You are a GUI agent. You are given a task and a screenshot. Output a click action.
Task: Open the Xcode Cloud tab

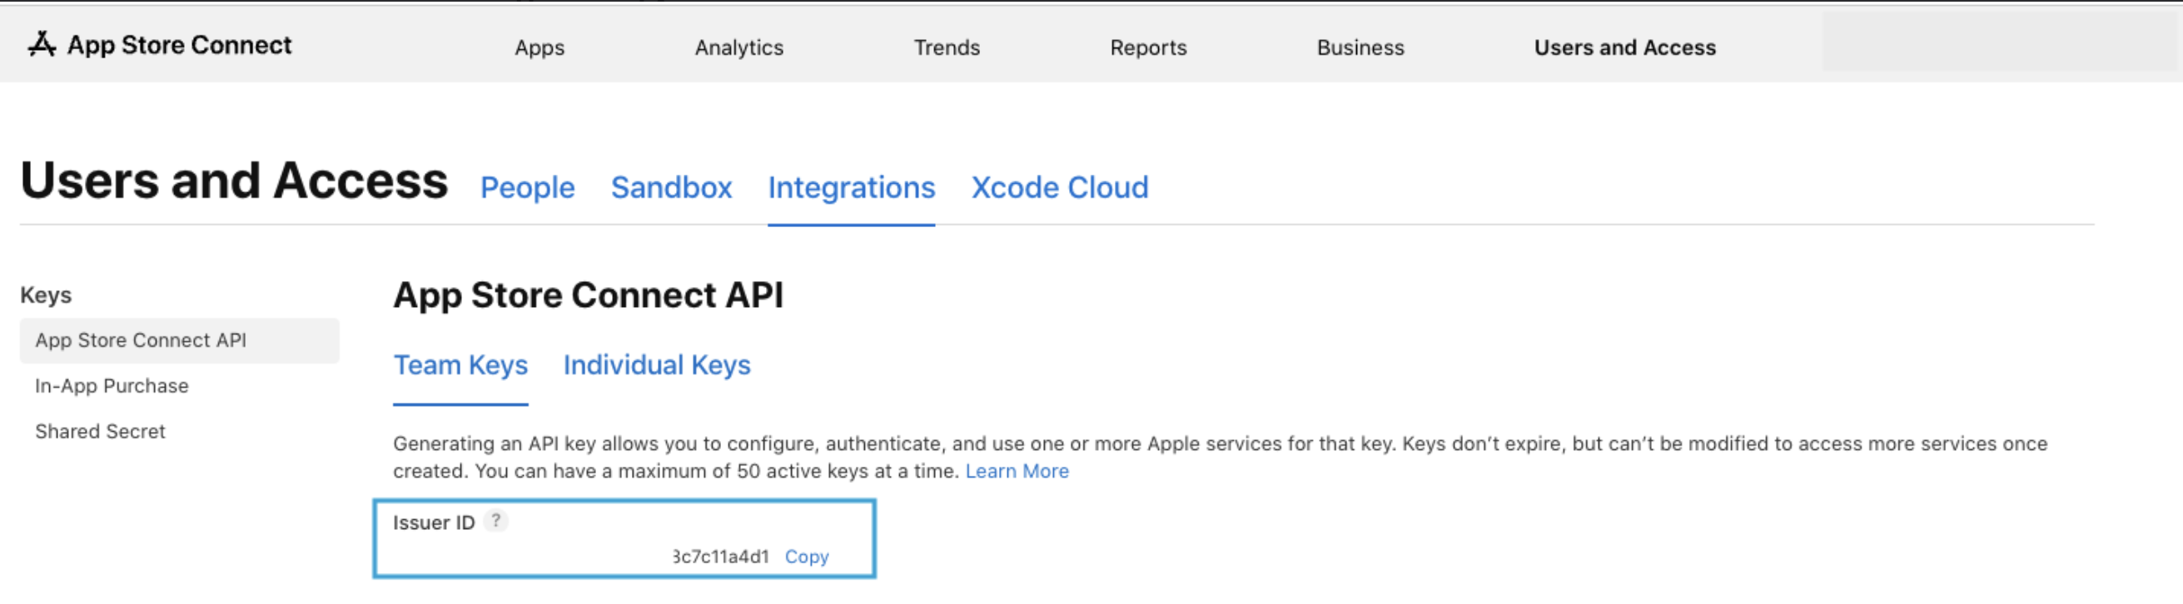tap(1059, 187)
